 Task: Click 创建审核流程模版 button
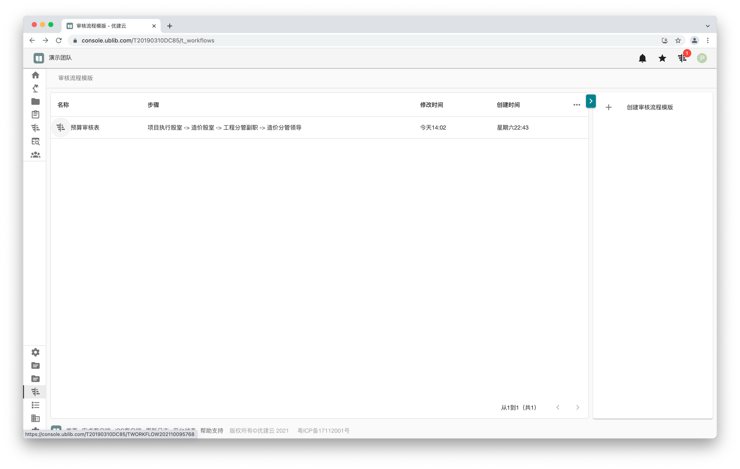(649, 107)
